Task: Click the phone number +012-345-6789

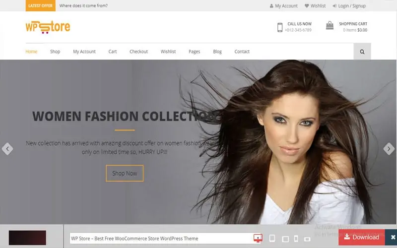Action: [298, 30]
